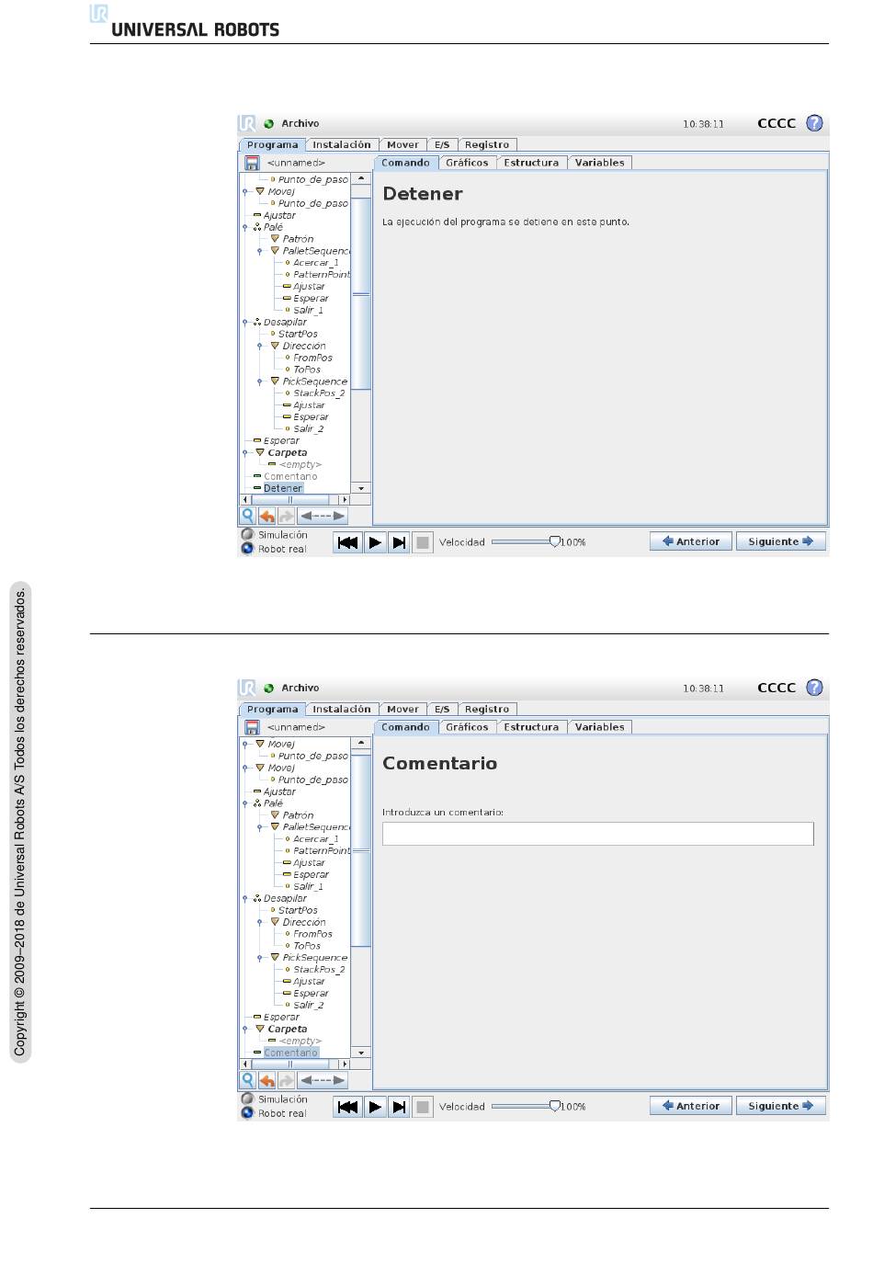Click the step-forward icon on the Comentario screen
This screenshot has height=1275, width=873.
399,1107
